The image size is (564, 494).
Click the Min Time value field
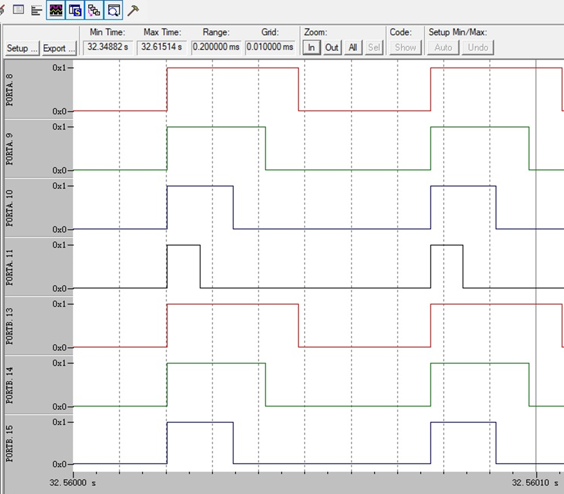click(108, 47)
